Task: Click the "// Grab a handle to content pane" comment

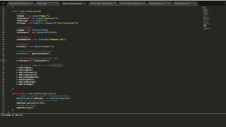Action: pyautogui.click(x=34, y=51)
